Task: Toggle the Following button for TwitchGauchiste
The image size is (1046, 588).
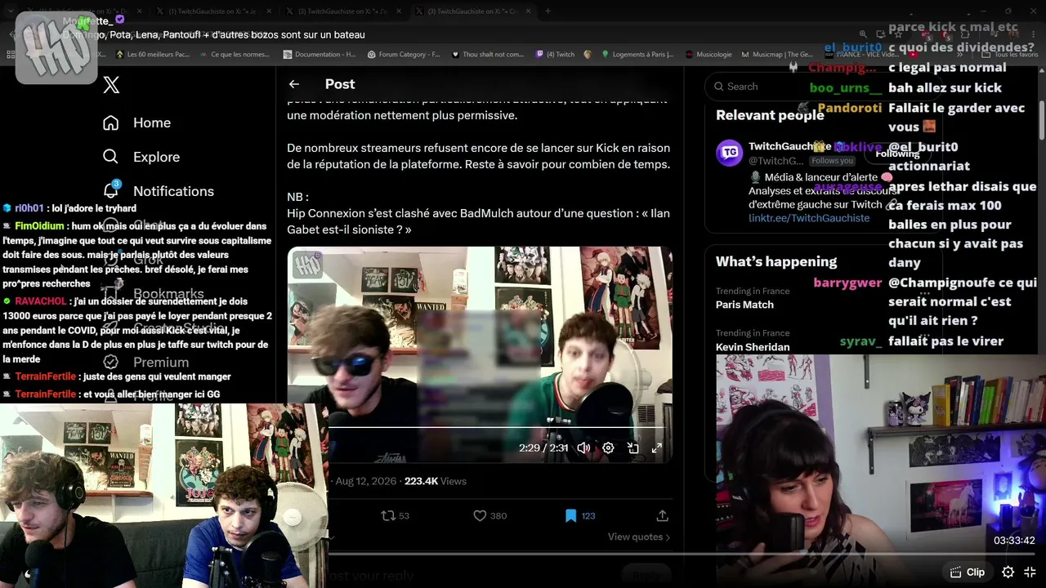Action: (x=897, y=154)
